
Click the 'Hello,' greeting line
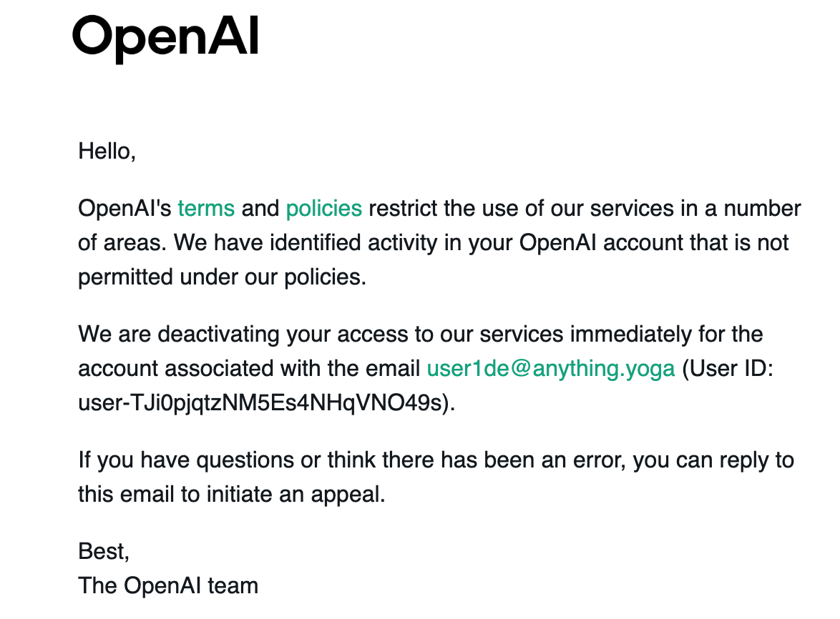click(107, 152)
